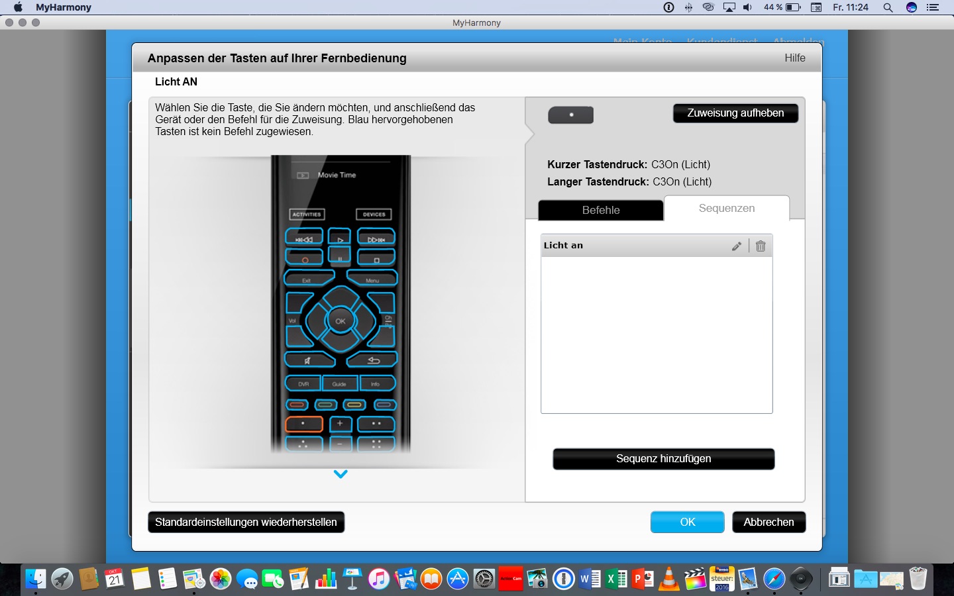954x596 pixels.
Task: Click the pencil icon to edit Licht an
Action: point(736,246)
